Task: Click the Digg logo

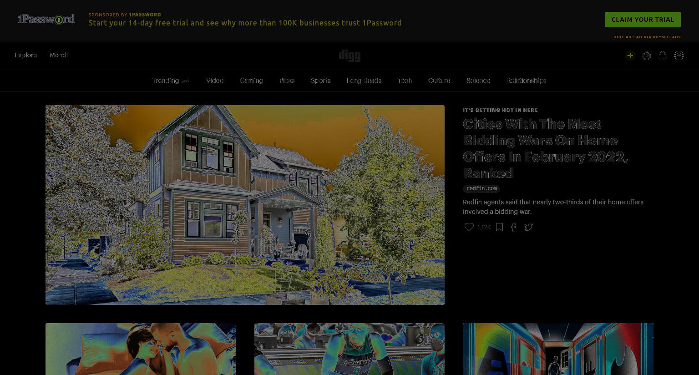Action: click(349, 56)
